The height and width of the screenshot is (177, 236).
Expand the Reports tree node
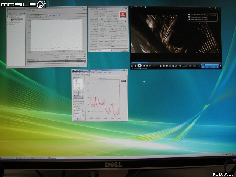point(8,24)
